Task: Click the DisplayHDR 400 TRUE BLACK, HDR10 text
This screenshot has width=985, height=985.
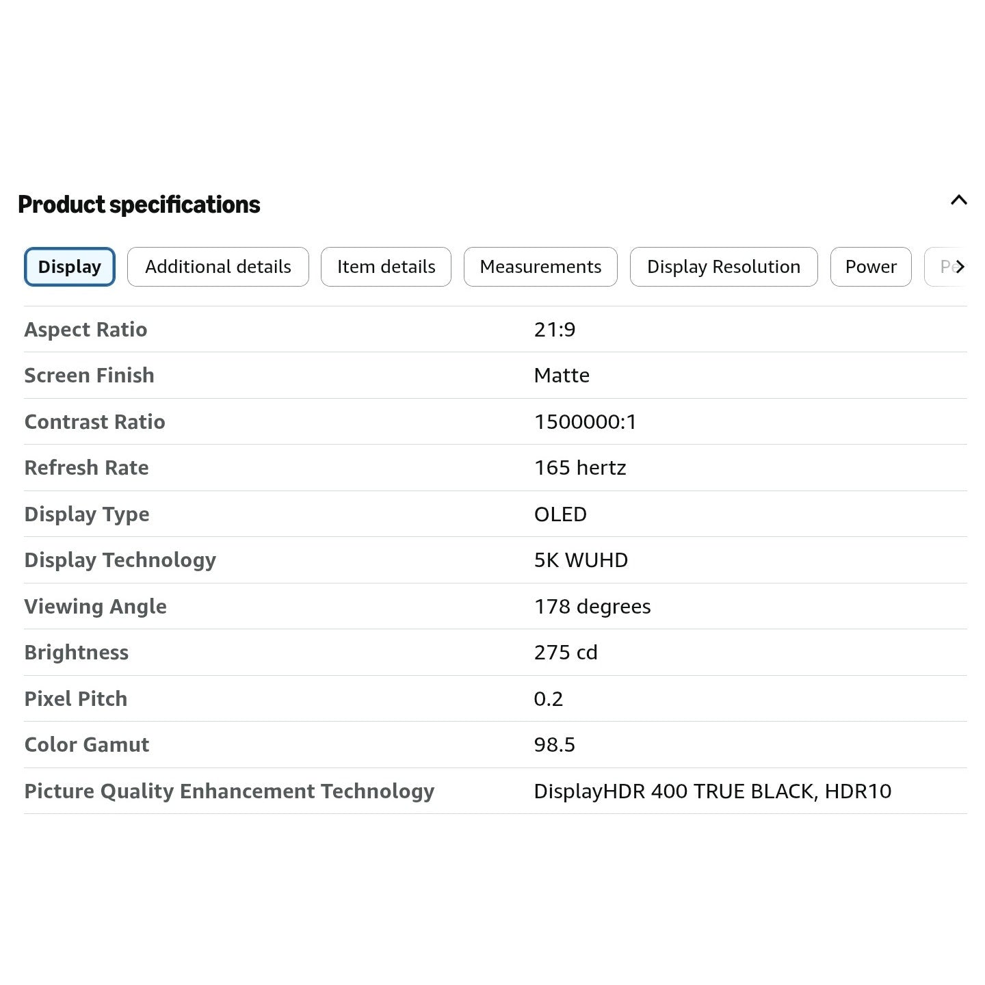Action: [x=713, y=791]
